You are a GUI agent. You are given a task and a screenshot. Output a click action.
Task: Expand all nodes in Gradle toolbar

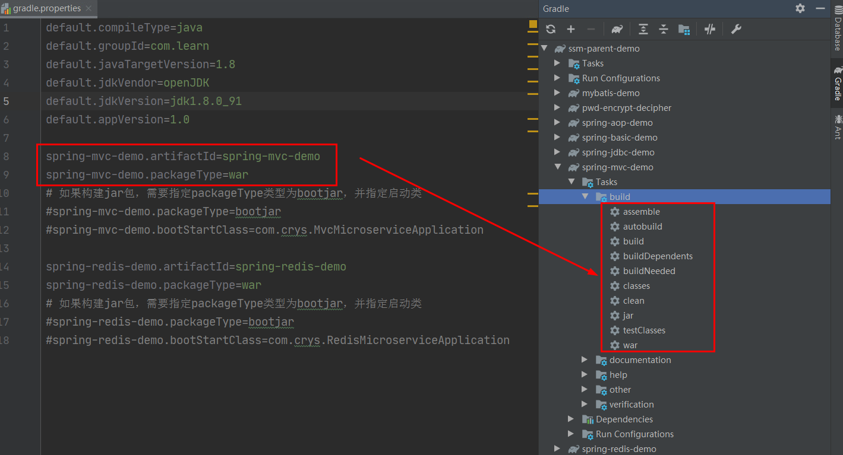point(643,29)
